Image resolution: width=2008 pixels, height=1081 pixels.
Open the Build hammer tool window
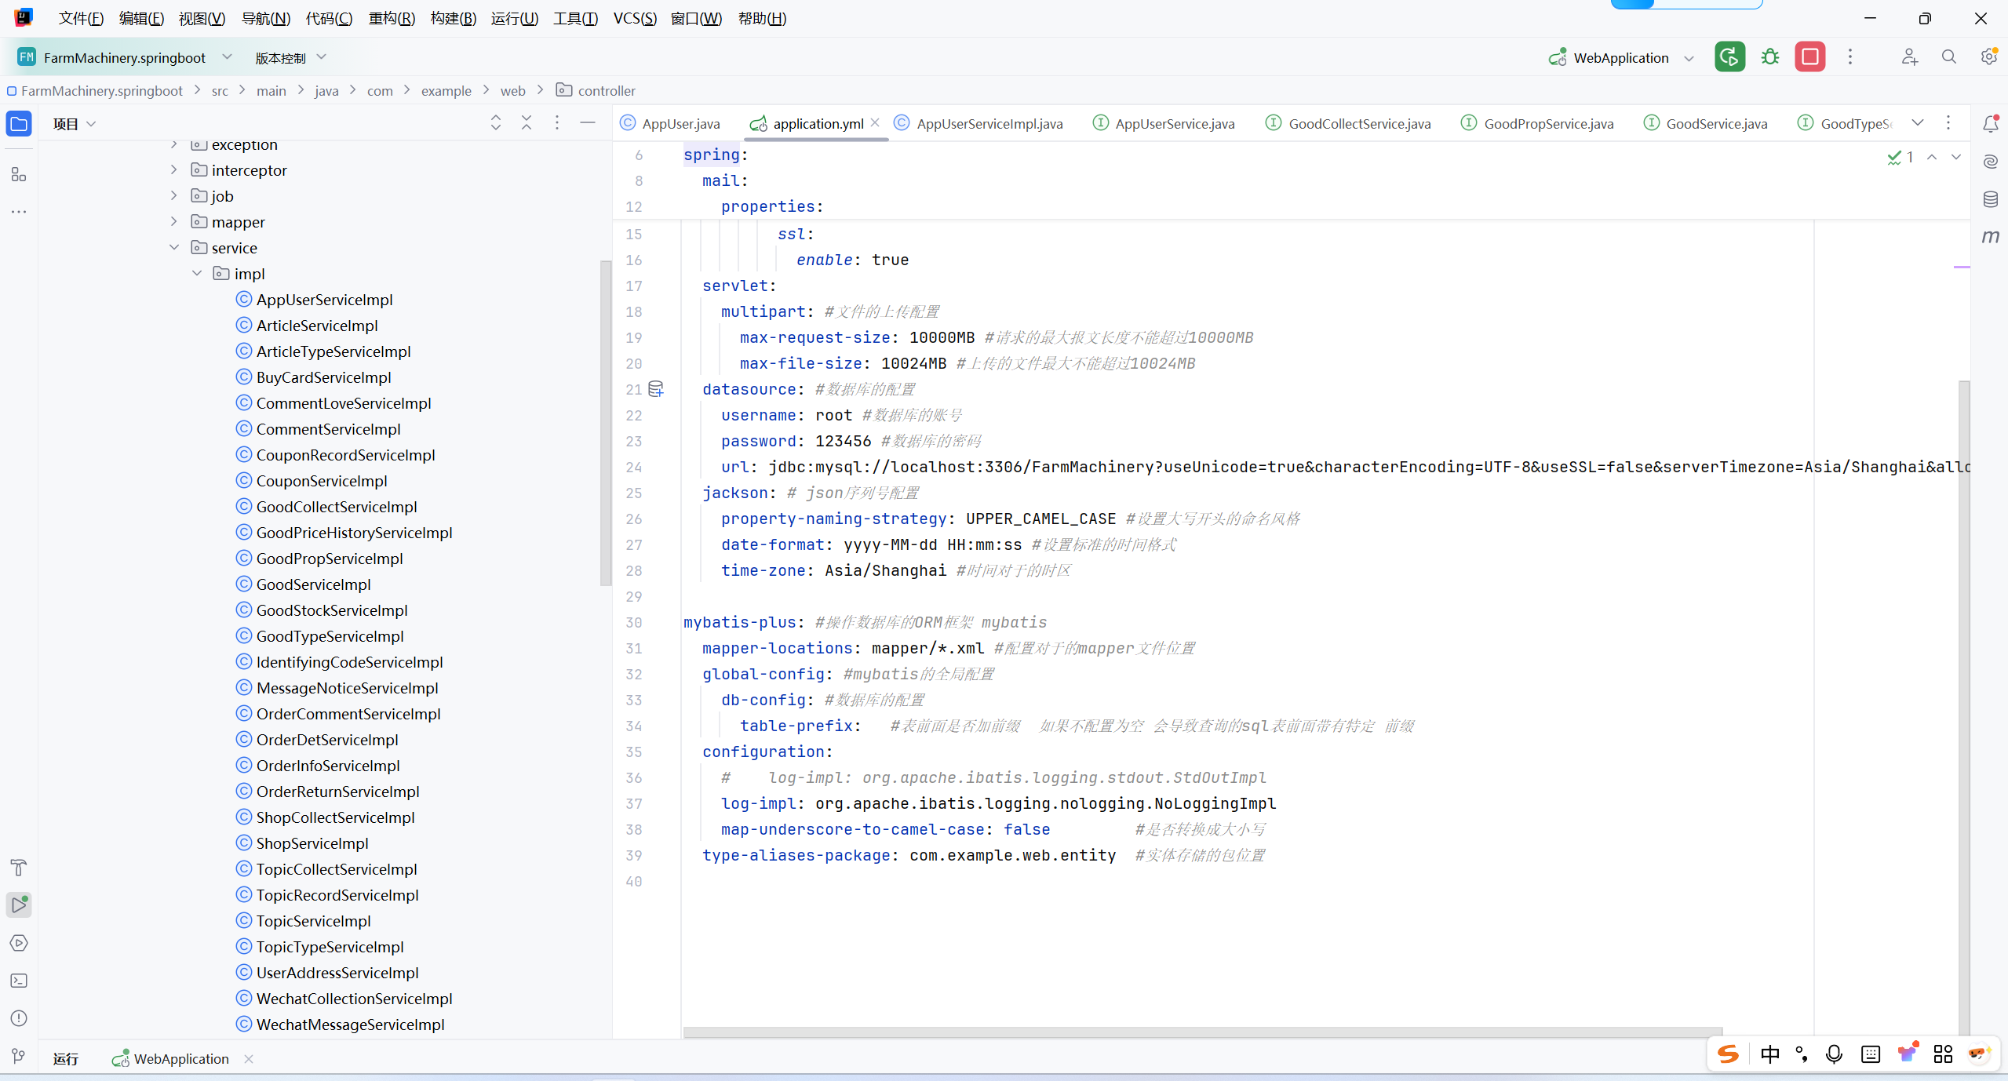click(19, 868)
